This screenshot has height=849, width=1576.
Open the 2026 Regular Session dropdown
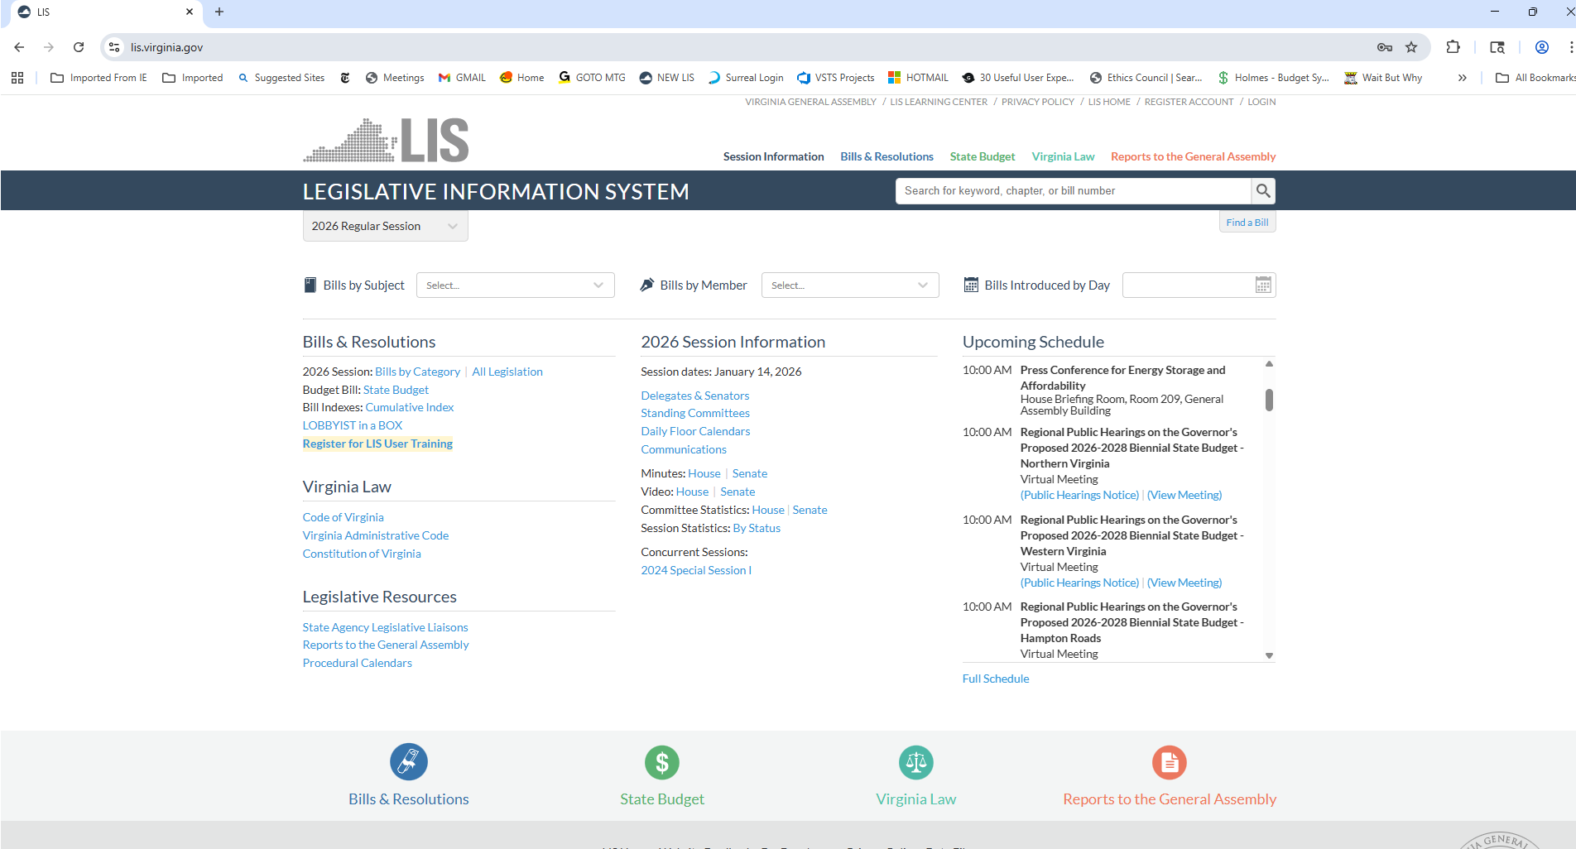click(x=385, y=225)
